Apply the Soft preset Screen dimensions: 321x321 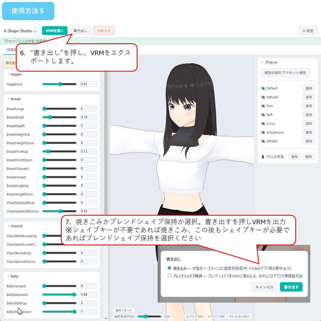[x=308, y=115]
